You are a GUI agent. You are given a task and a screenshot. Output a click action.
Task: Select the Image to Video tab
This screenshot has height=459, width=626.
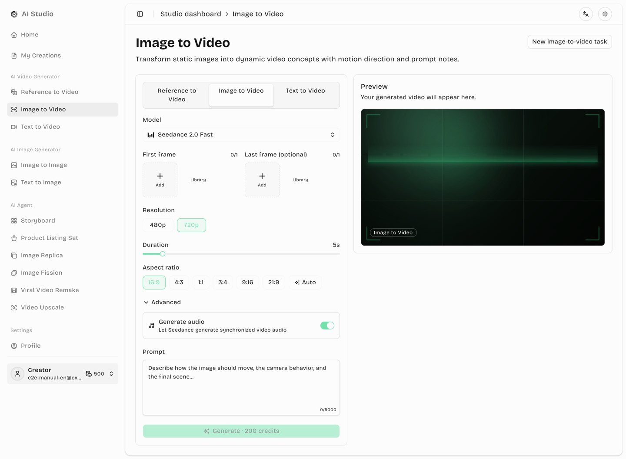[x=241, y=95]
